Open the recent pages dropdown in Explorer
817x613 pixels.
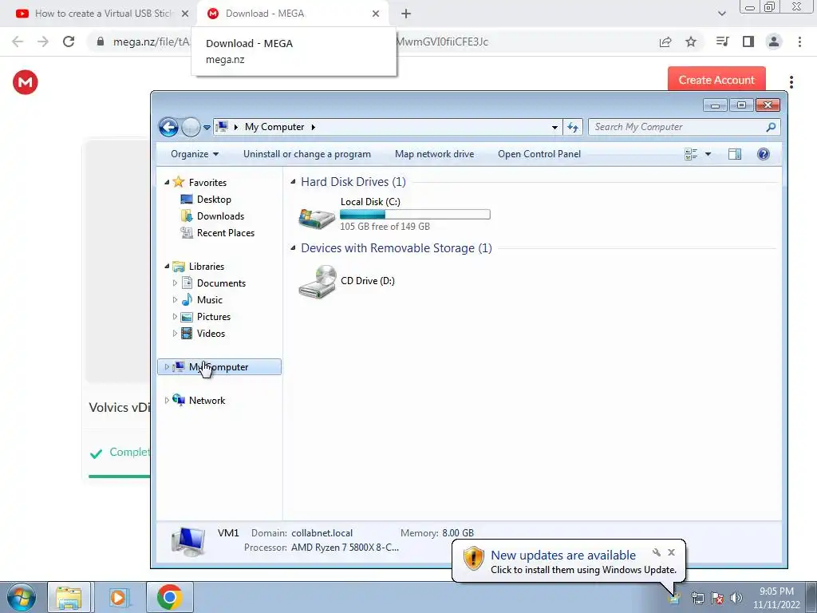(x=207, y=127)
